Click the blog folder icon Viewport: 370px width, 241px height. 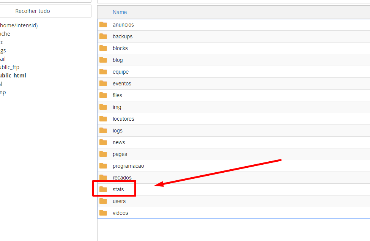pos(103,60)
